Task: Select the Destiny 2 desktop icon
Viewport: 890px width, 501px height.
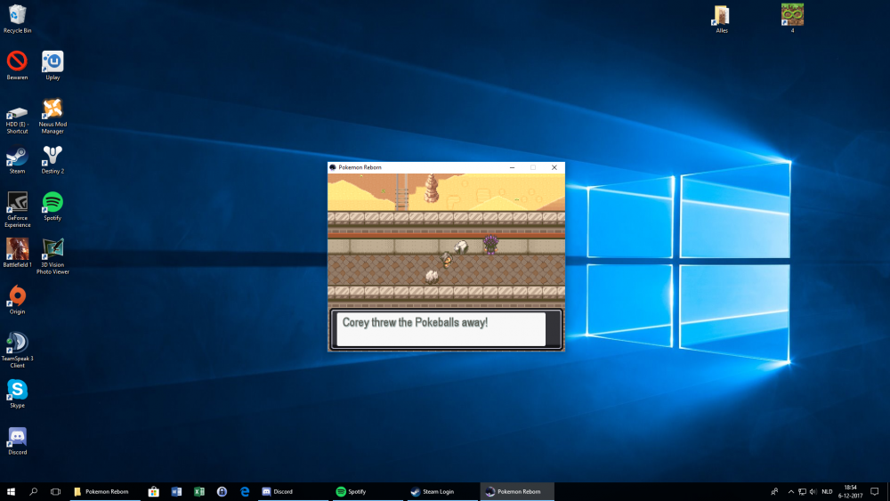Action: (53, 157)
